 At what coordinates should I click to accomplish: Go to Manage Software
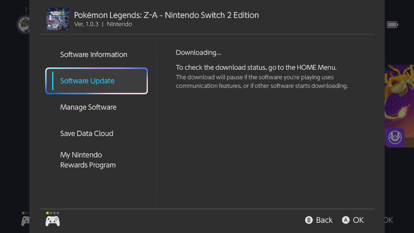88,107
